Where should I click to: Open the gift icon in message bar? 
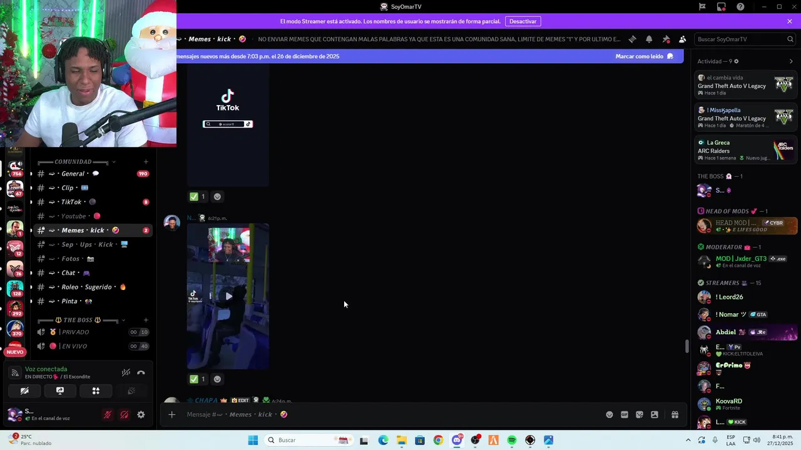[x=675, y=414]
